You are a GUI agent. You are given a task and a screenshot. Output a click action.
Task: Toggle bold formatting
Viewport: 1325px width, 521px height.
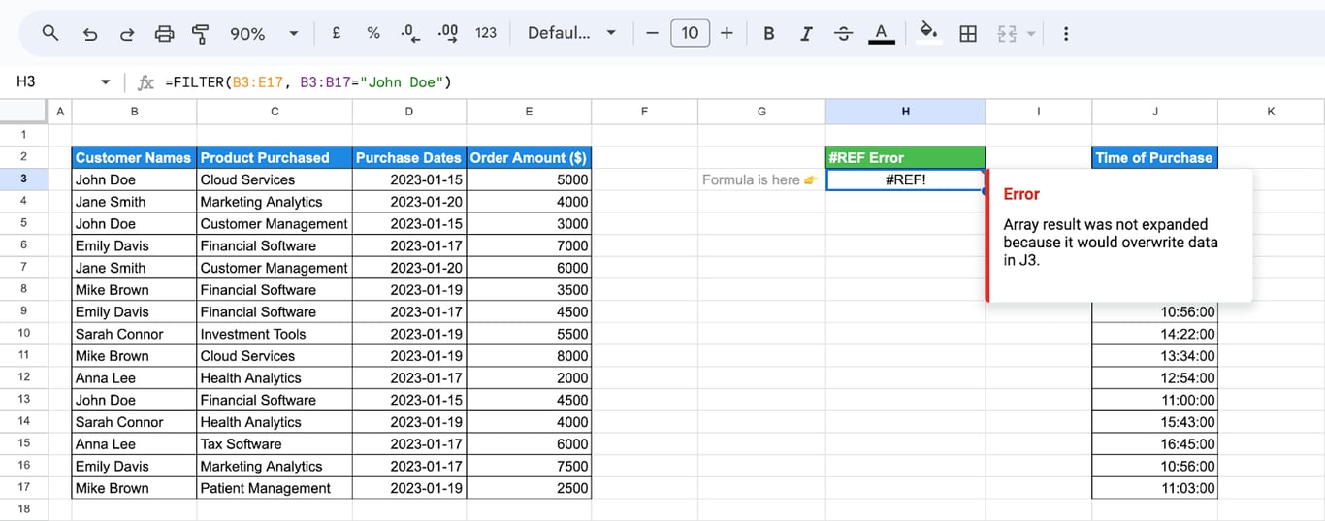tap(769, 33)
